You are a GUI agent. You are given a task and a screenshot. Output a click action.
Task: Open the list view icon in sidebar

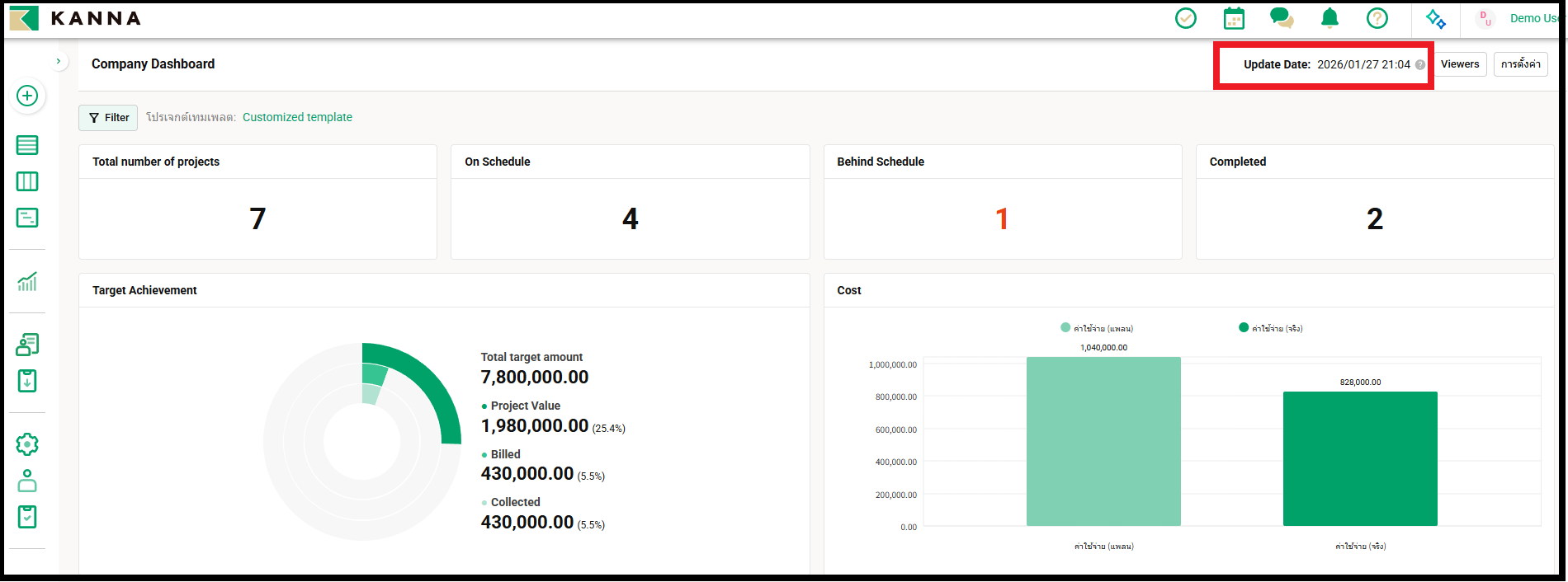click(27, 145)
